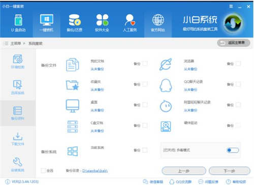
Task: Select the 备份资料 step in sidebar
Action: click(x=18, y=113)
